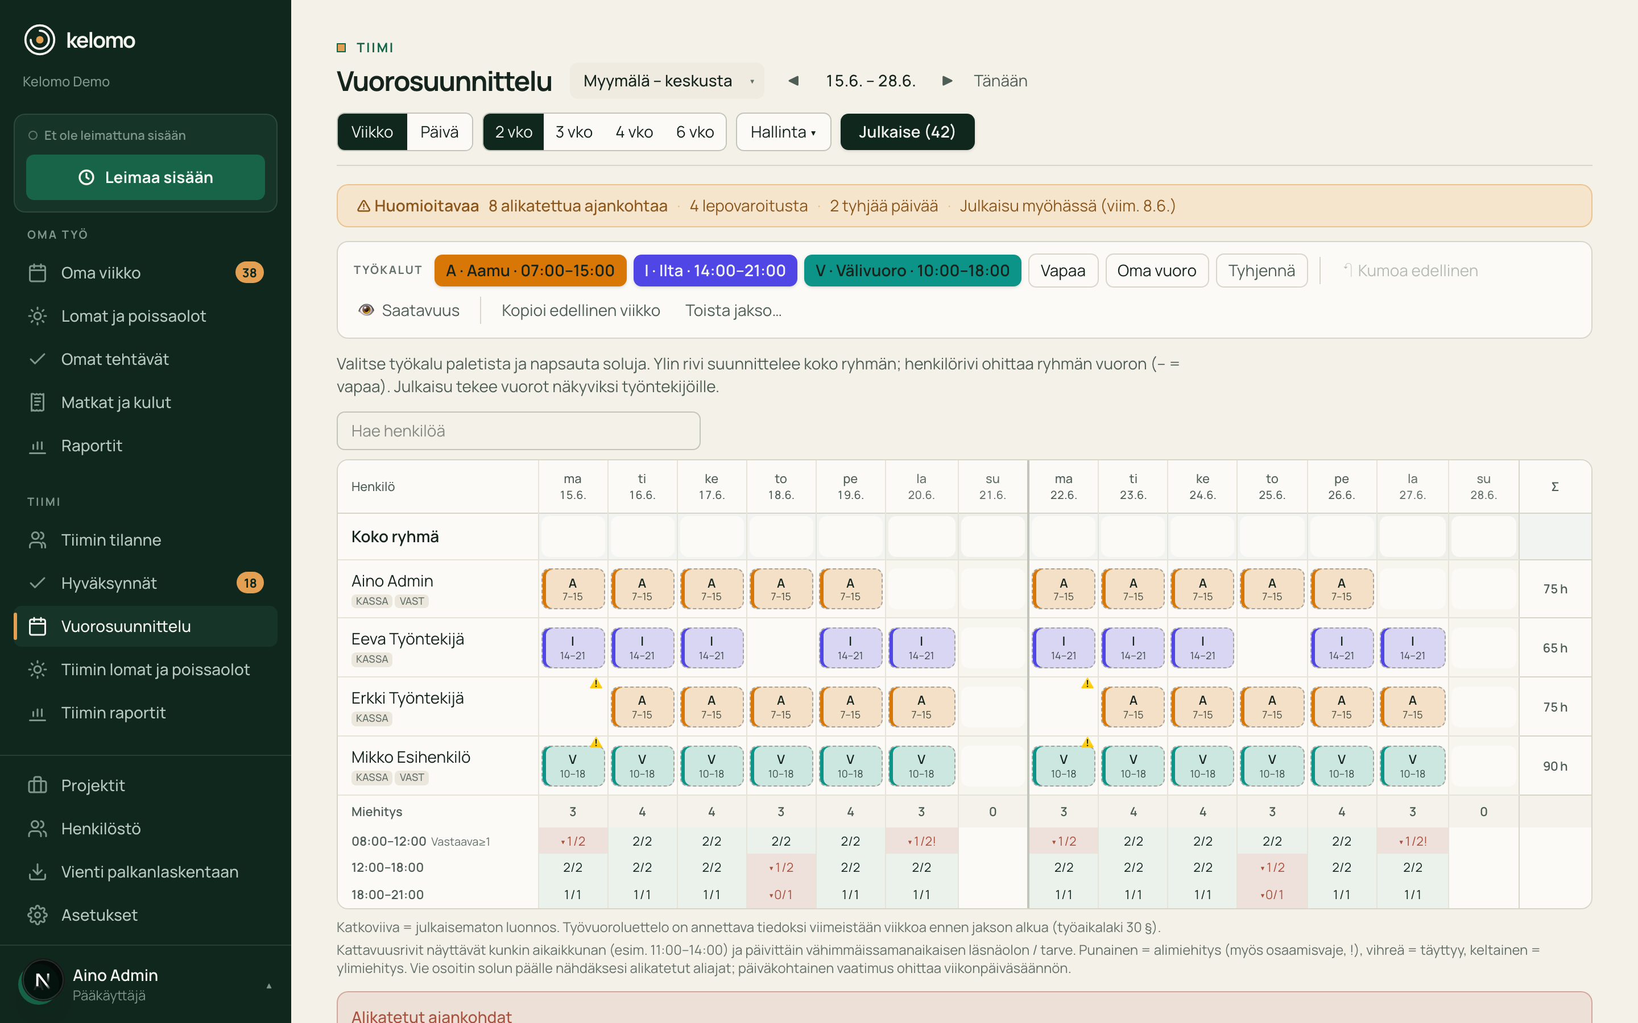Viewport: 1638px width, 1023px height.
Task: Click the Projektit briefcase icon
Action: [x=37, y=785]
